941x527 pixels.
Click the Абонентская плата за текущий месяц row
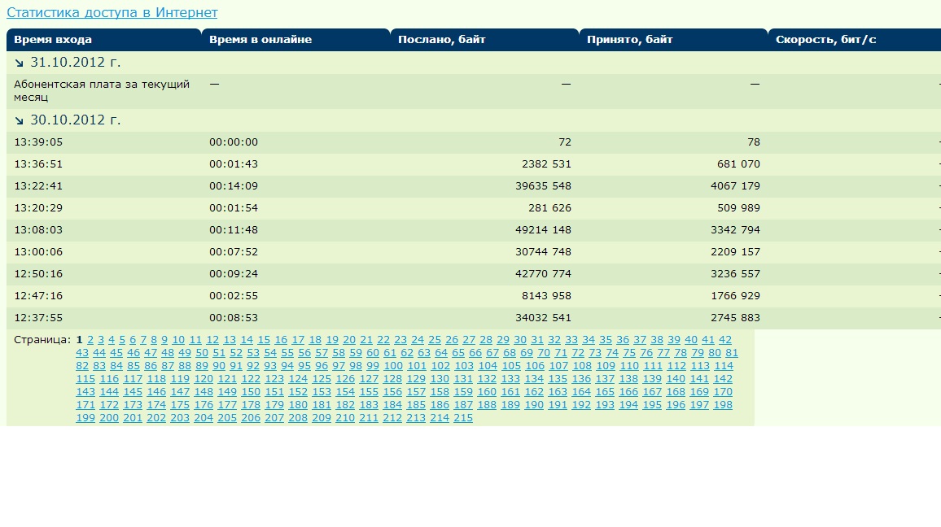(102, 90)
